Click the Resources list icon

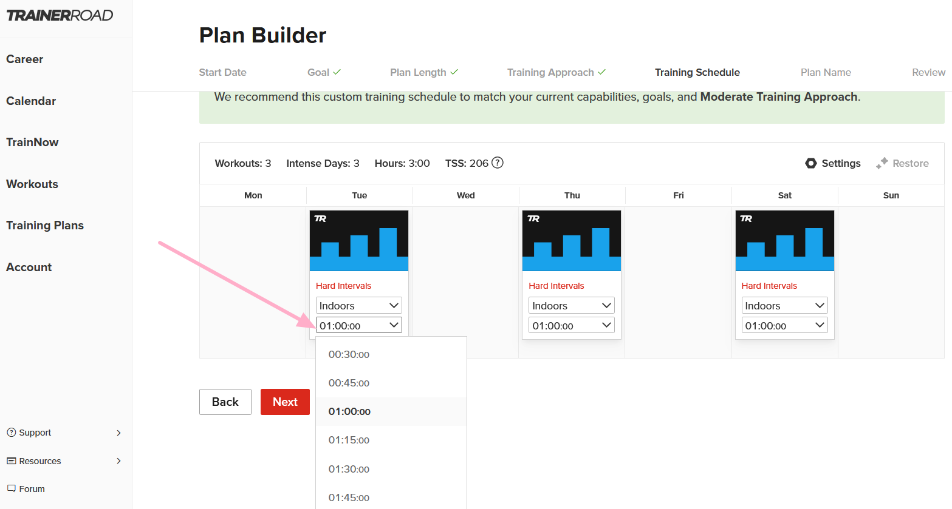(x=11, y=461)
